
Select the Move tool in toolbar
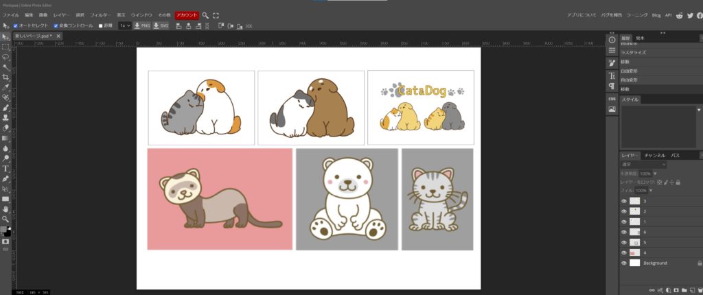(x=5, y=36)
